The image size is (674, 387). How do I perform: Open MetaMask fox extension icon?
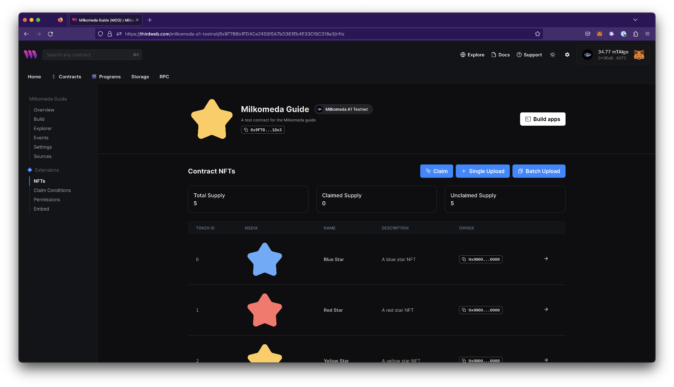coord(599,34)
